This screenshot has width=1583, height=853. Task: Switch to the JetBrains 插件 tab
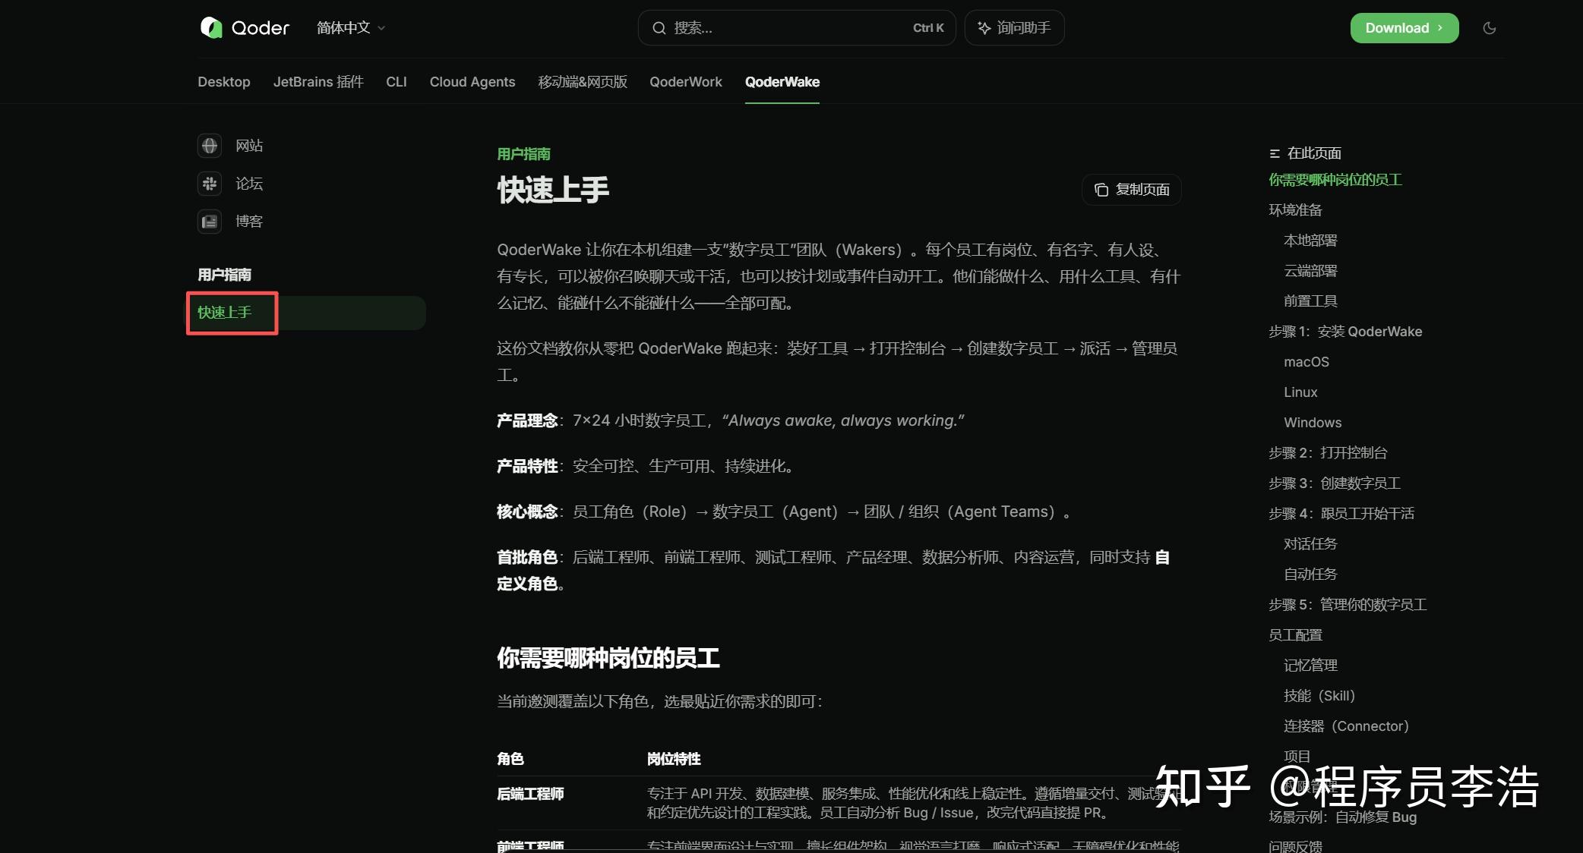[318, 82]
